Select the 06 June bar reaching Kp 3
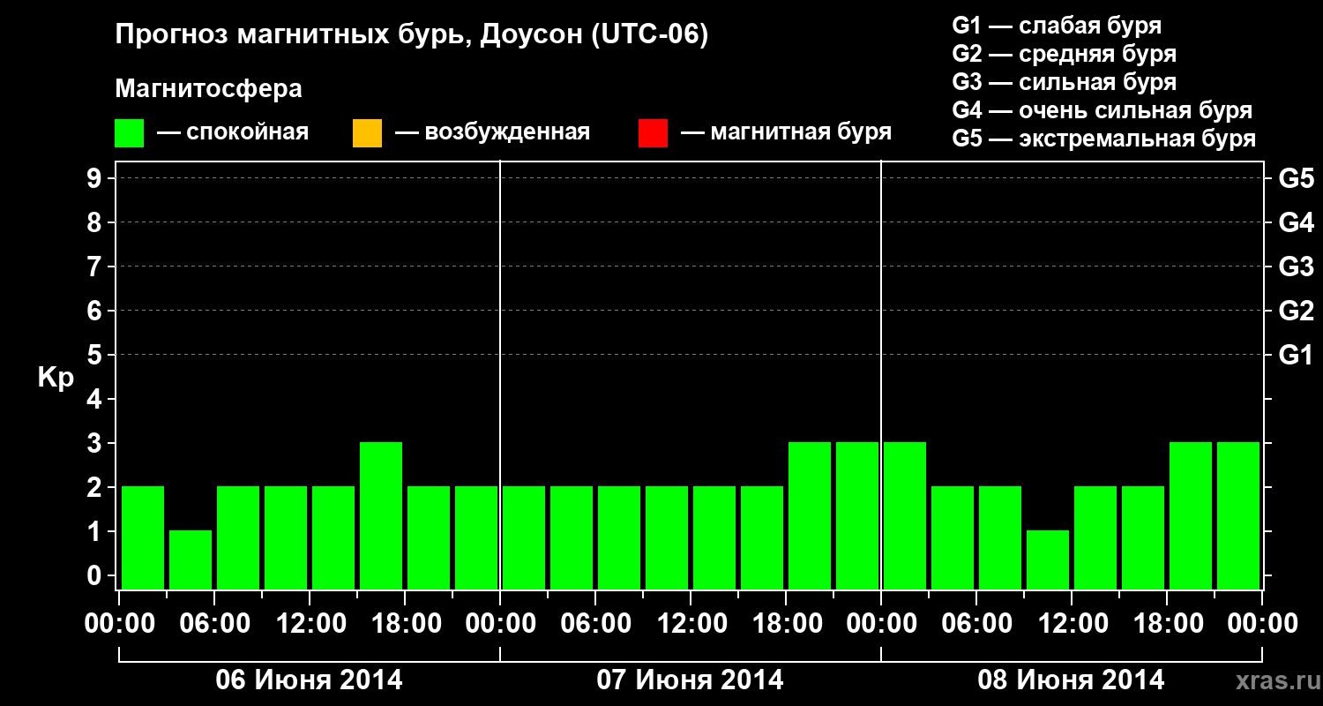Image resolution: width=1323 pixels, height=706 pixels. 381,515
